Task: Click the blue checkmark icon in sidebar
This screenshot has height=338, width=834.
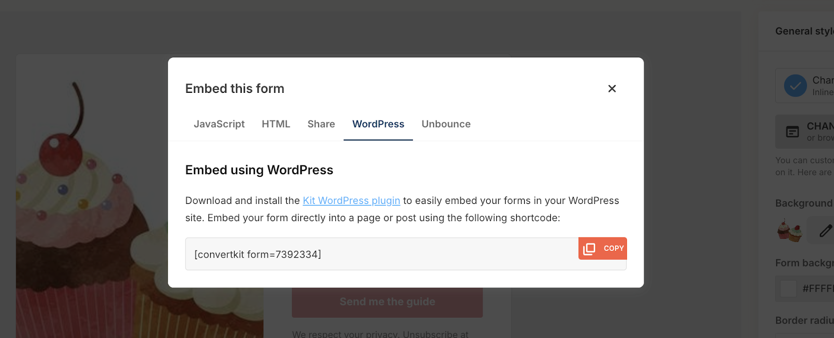Action: point(795,86)
